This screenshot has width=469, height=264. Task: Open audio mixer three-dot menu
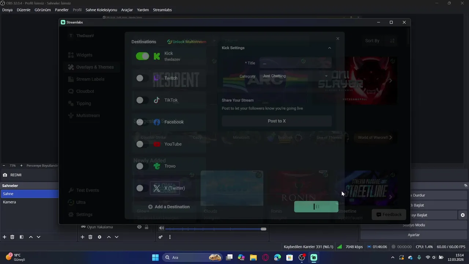(x=170, y=237)
